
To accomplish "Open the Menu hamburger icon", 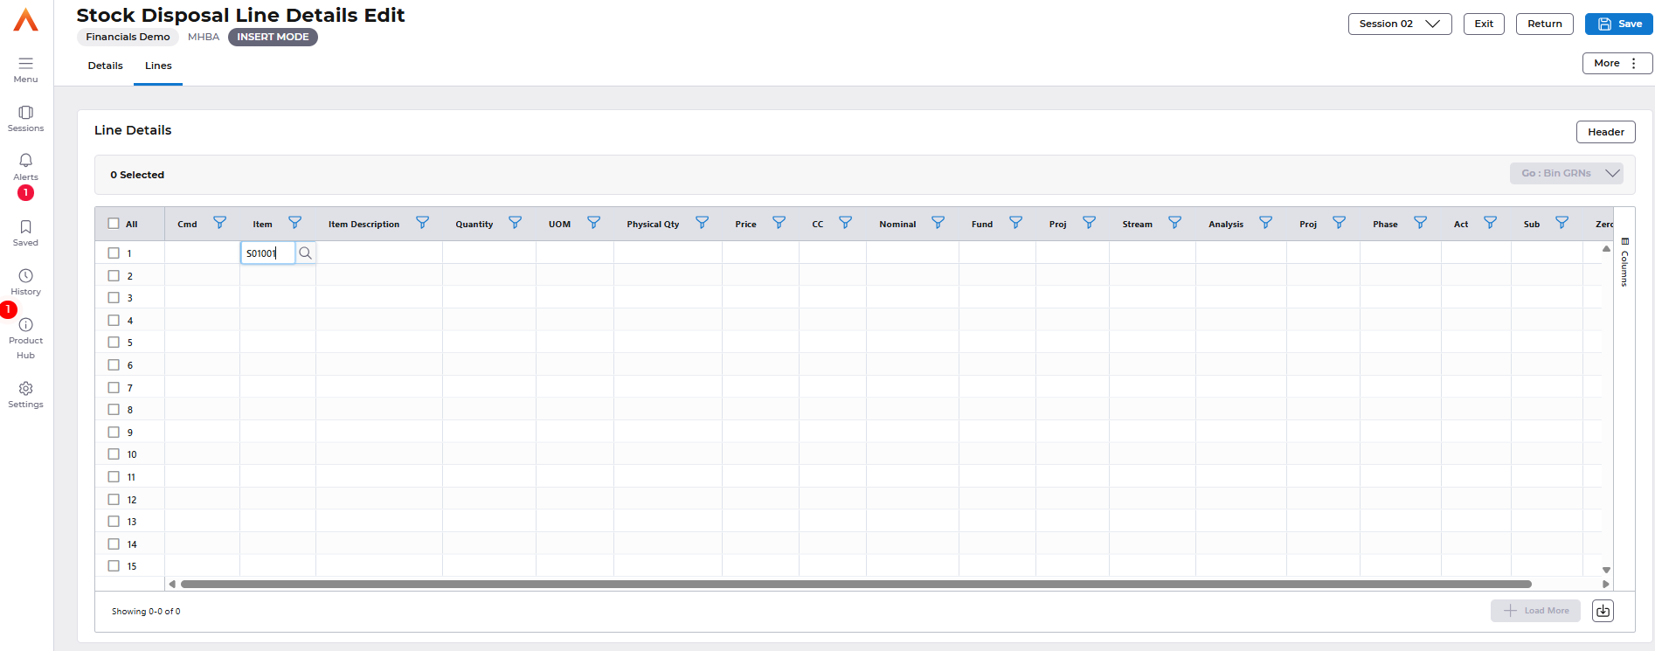I will click(26, 63).
